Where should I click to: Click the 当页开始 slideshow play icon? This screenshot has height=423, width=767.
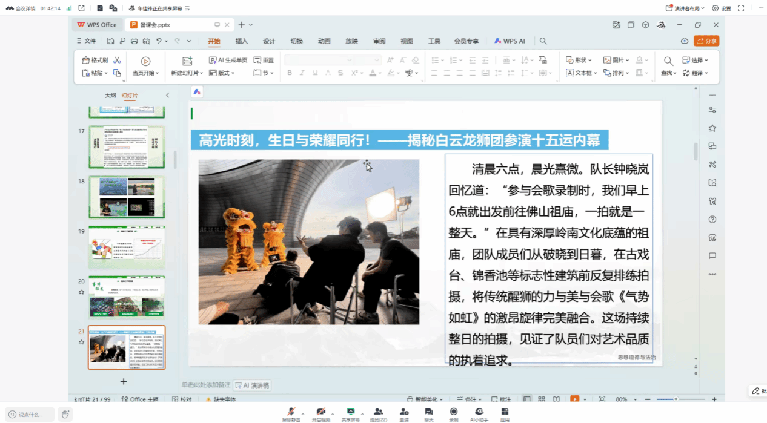point(145,61)
